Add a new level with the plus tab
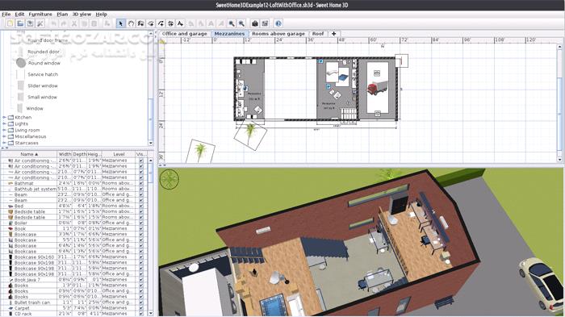This screenshot has width=565, height=317. coord(333,34)
